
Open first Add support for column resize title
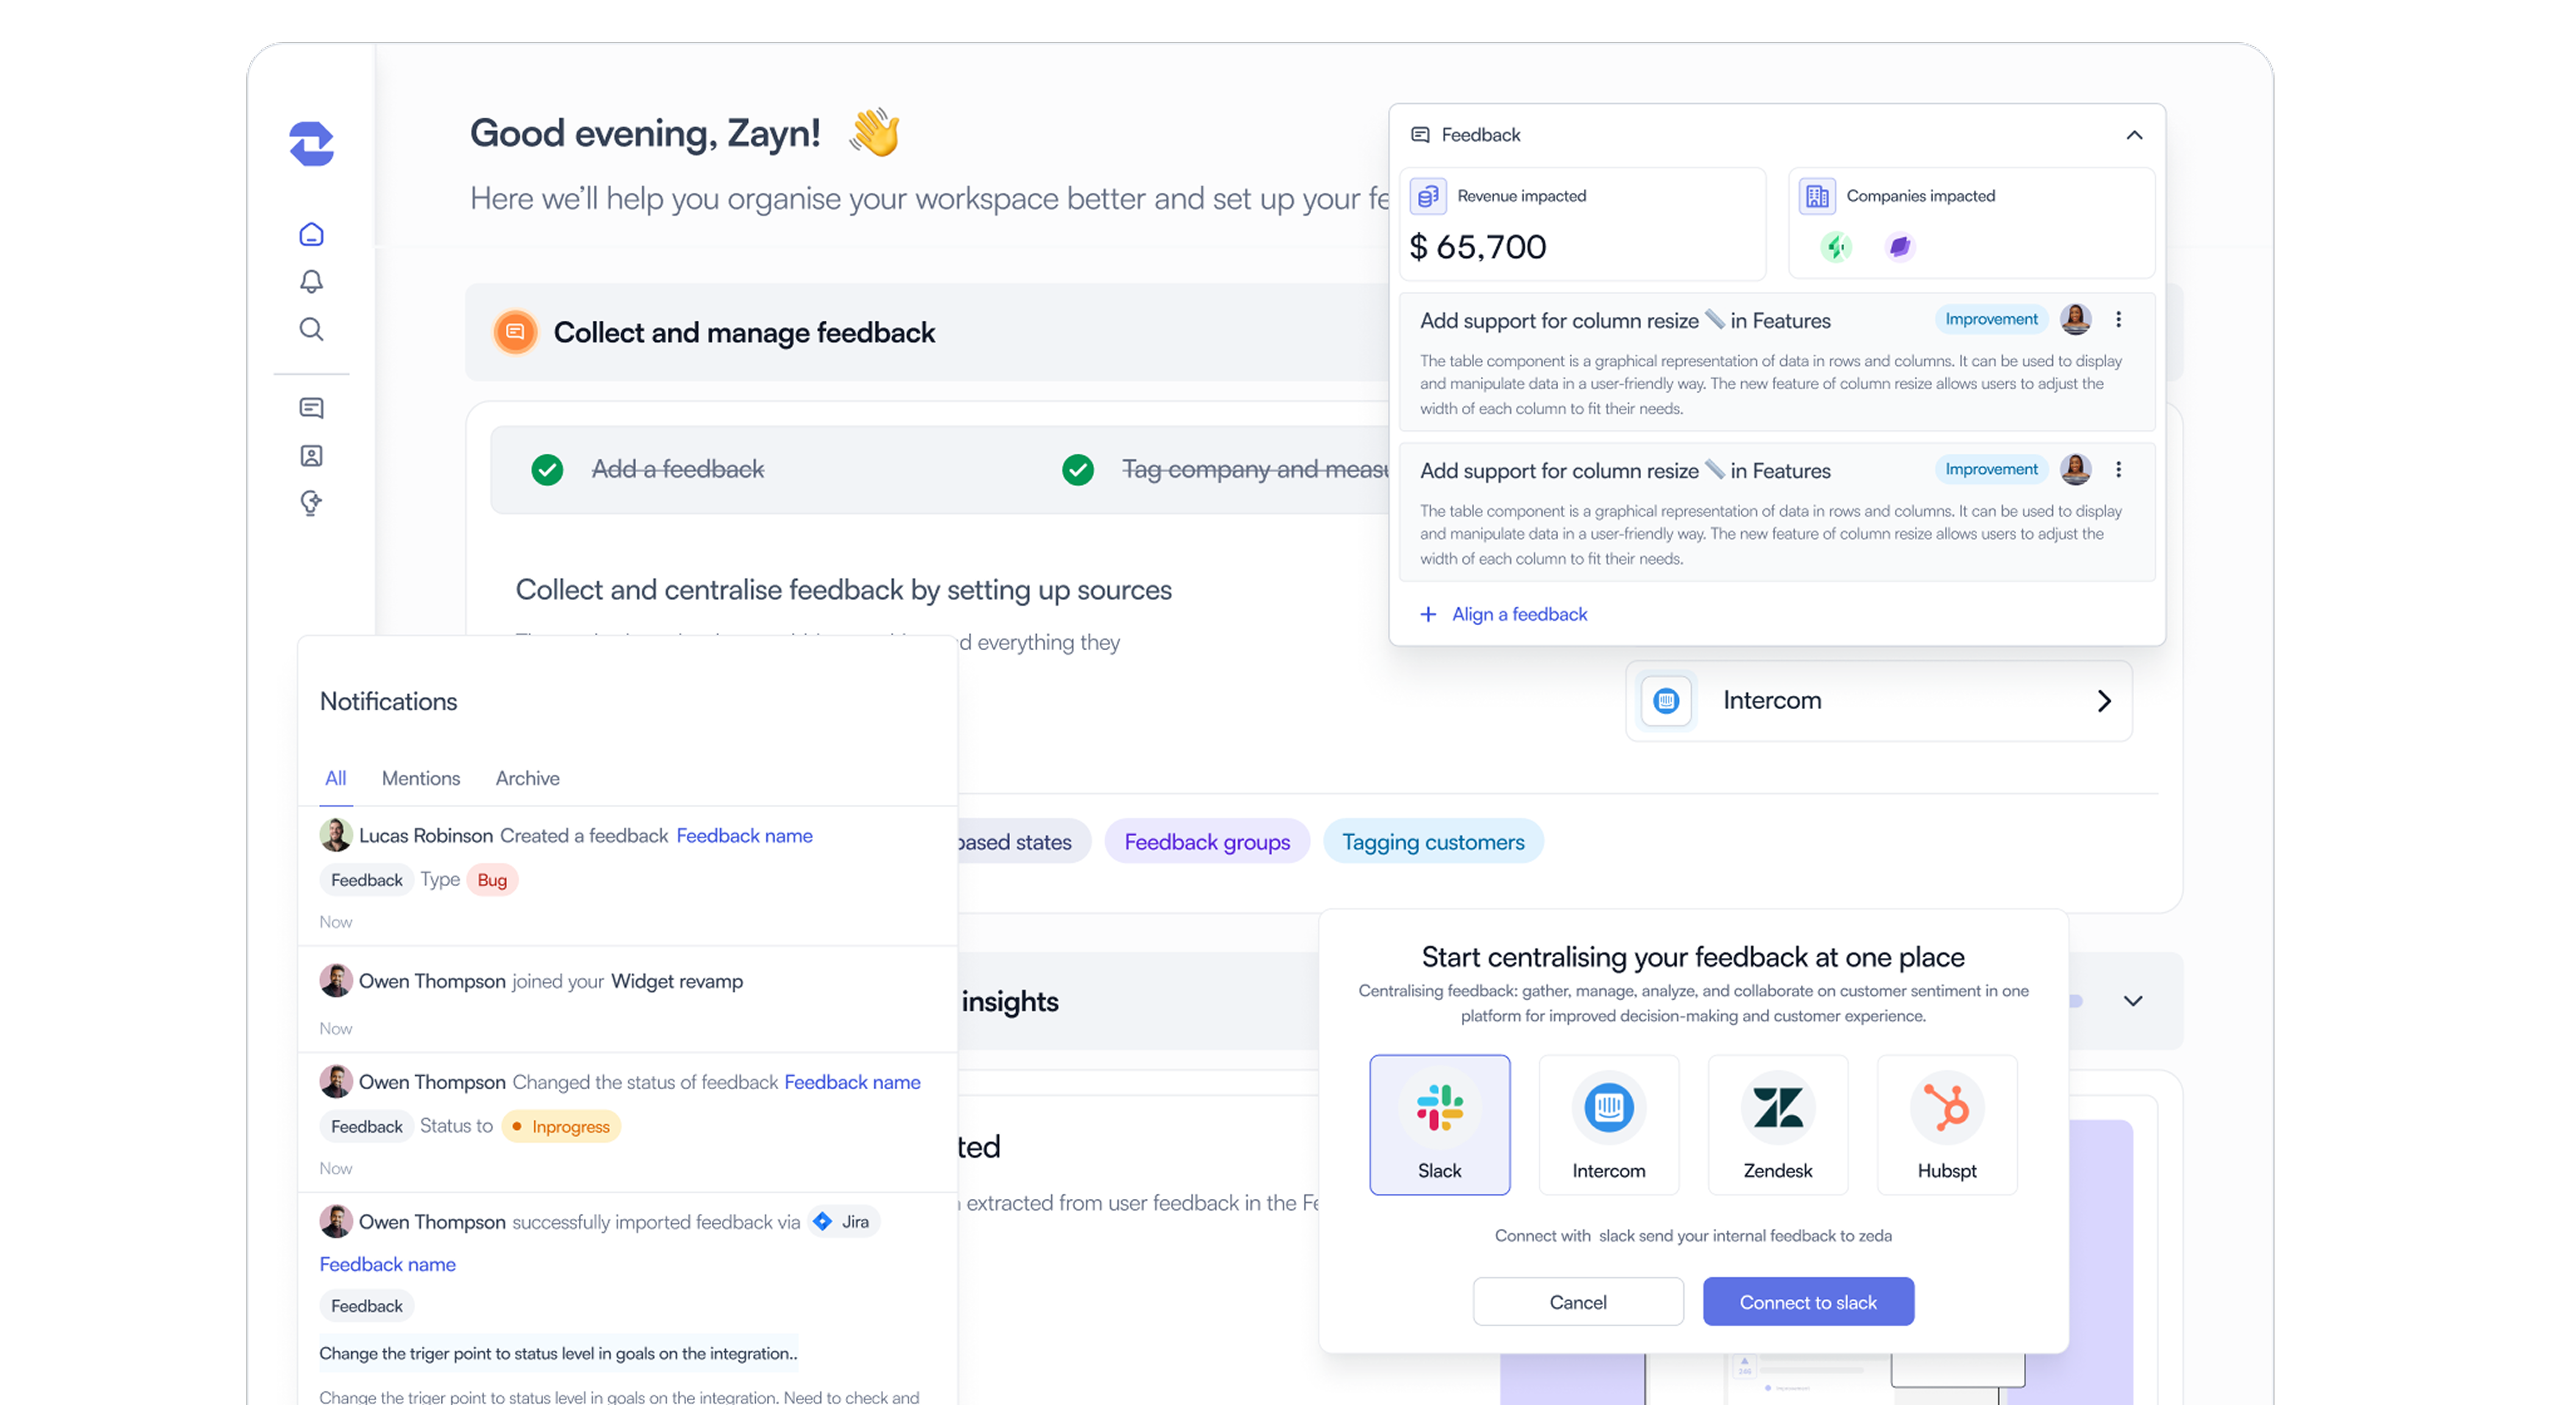coord(1625,321)
